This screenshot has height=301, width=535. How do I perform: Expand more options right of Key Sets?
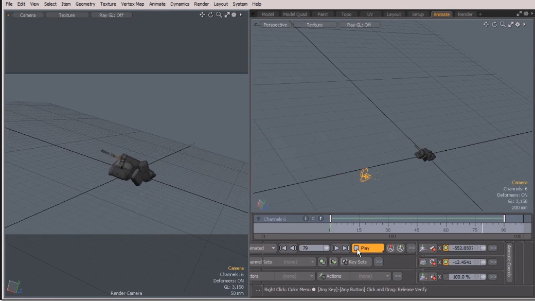(x=379, y=262)
